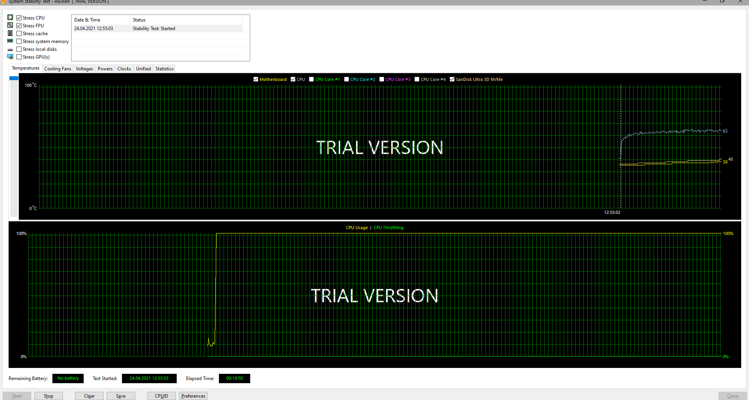Click the 12:55:02 timeline marker on temperature graph
This screenshot has width=749, height=400.
coord(612,212)
